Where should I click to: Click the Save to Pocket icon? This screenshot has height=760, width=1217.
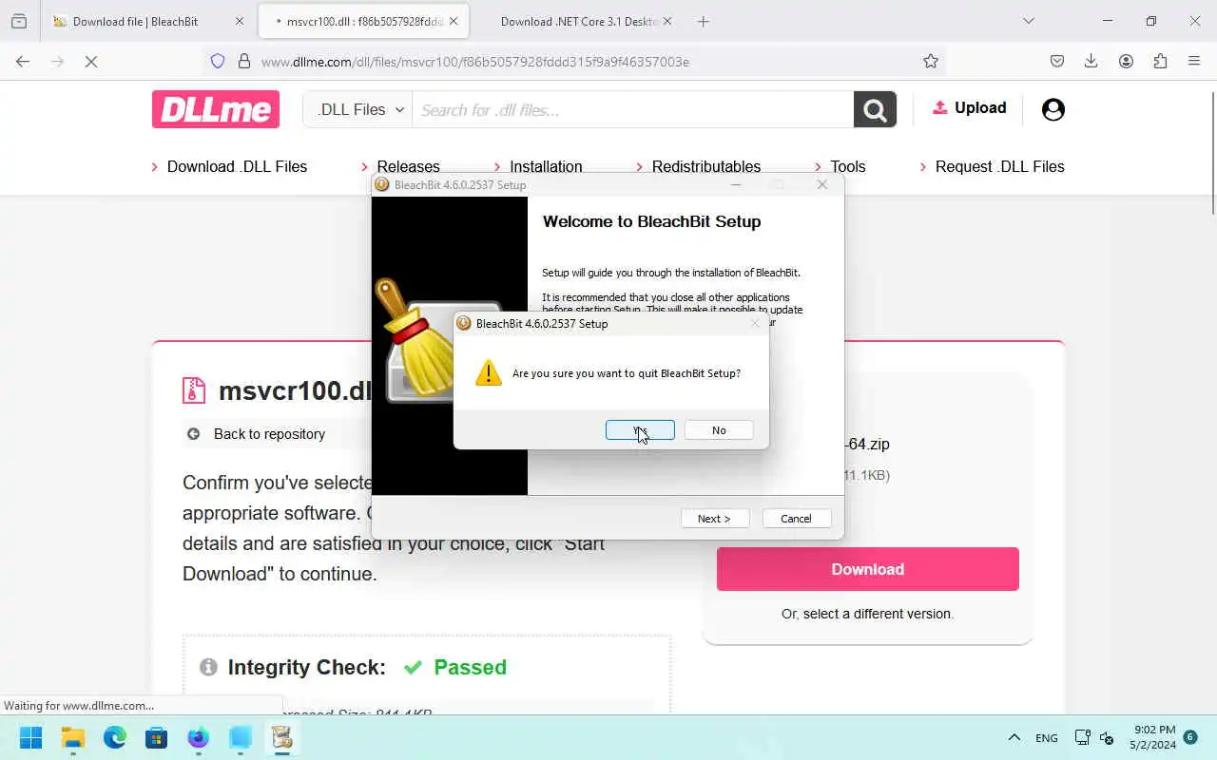[x=1057, y=61]
